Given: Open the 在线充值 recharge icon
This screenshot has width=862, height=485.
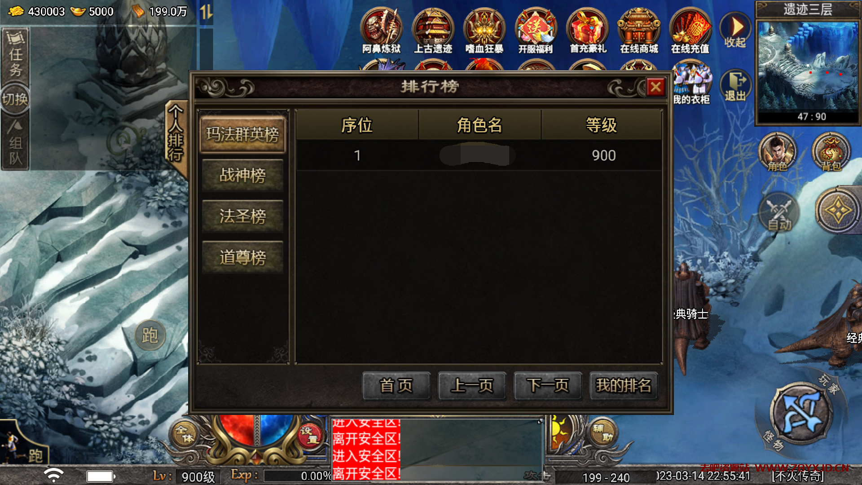Looking at the screenshot, I should [690, 31].
